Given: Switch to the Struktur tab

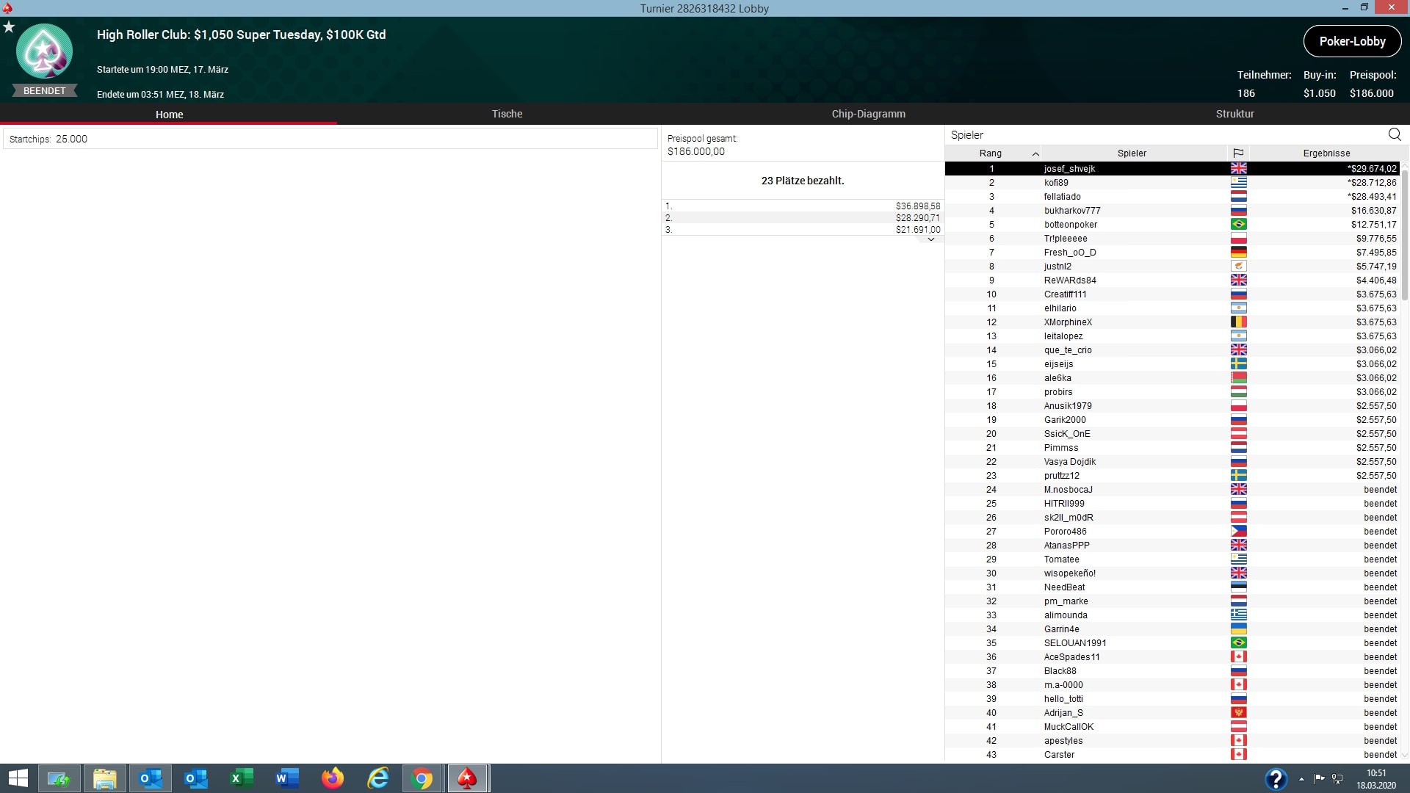Looking at the screenshot, I should point(1234,114).
